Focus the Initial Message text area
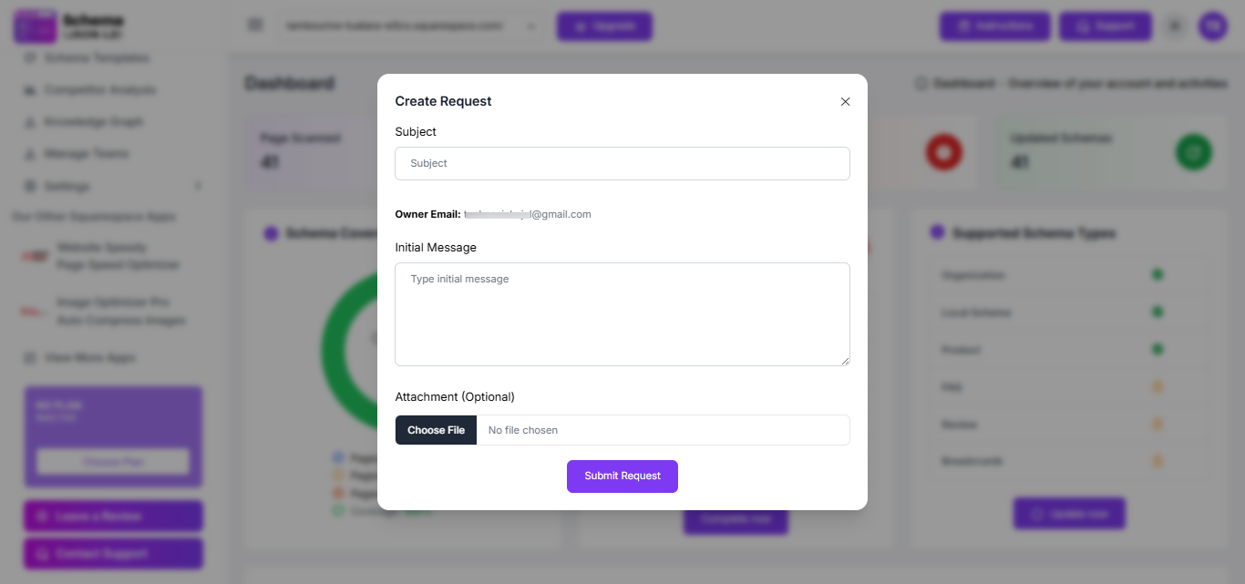 pos(622,313)
